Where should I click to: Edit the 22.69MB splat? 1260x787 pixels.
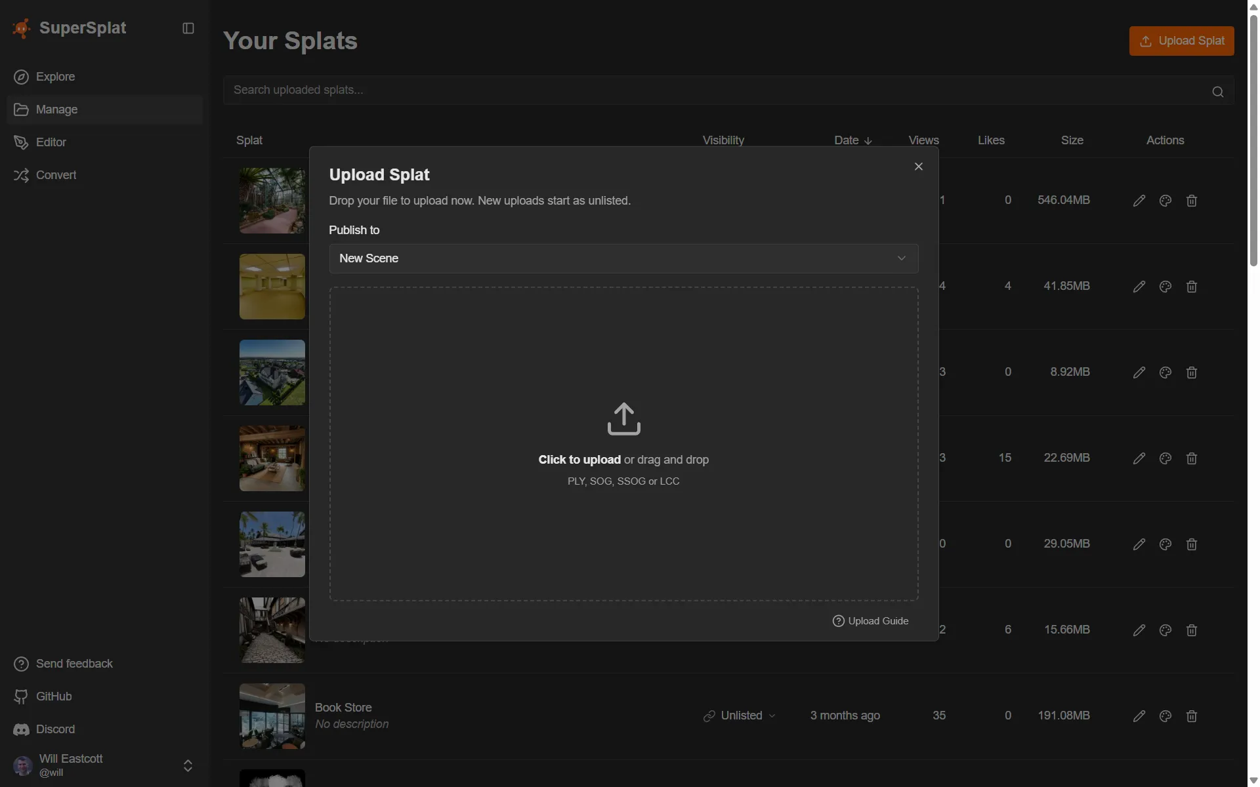1139,458
